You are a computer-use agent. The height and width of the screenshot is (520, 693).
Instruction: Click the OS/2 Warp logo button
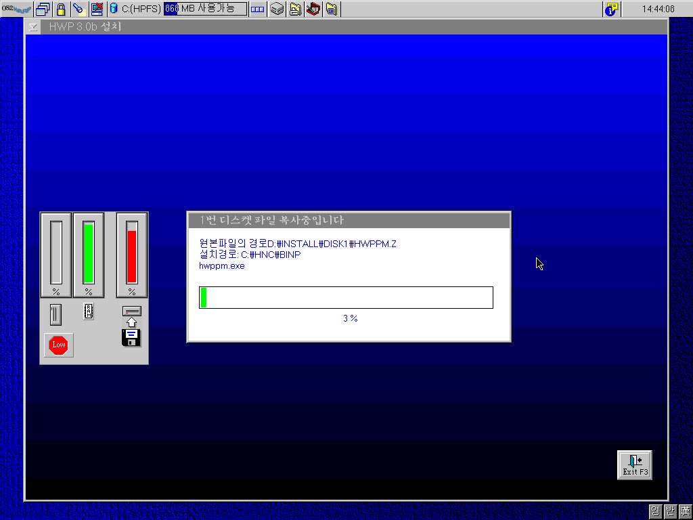(16, 9)
